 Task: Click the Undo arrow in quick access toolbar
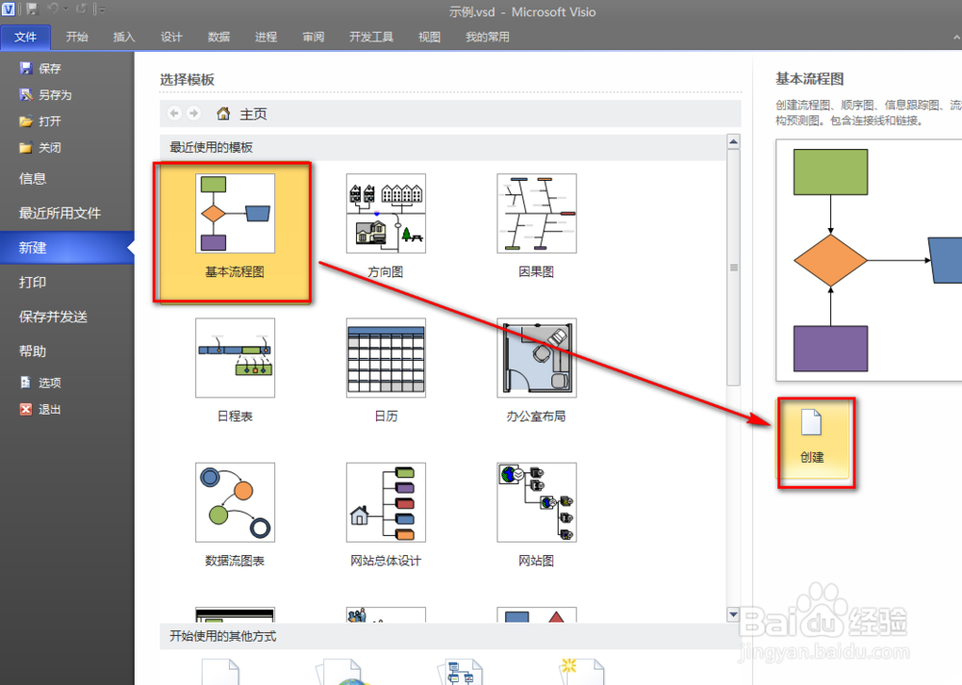click(53, 10)
